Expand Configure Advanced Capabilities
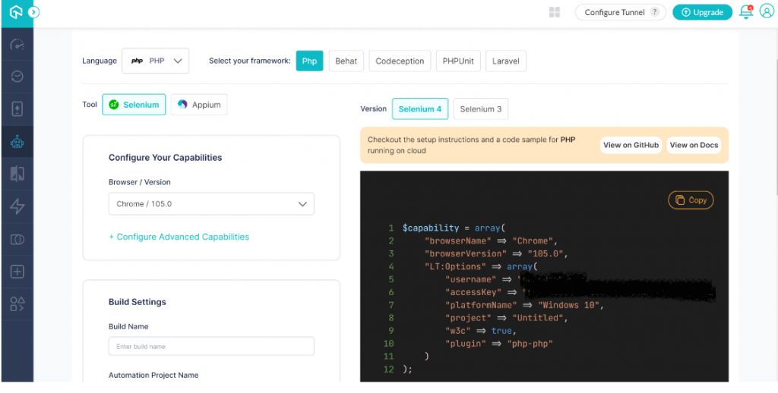 179,237
